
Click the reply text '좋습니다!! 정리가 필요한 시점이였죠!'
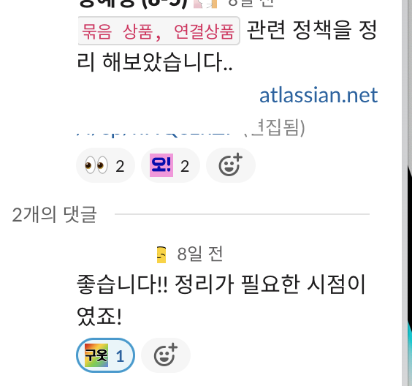[221, 300]
